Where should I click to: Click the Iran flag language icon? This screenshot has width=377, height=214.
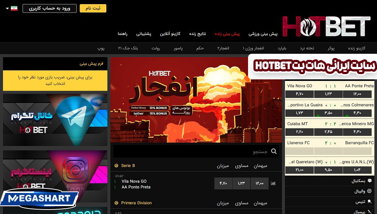(14, 8)
